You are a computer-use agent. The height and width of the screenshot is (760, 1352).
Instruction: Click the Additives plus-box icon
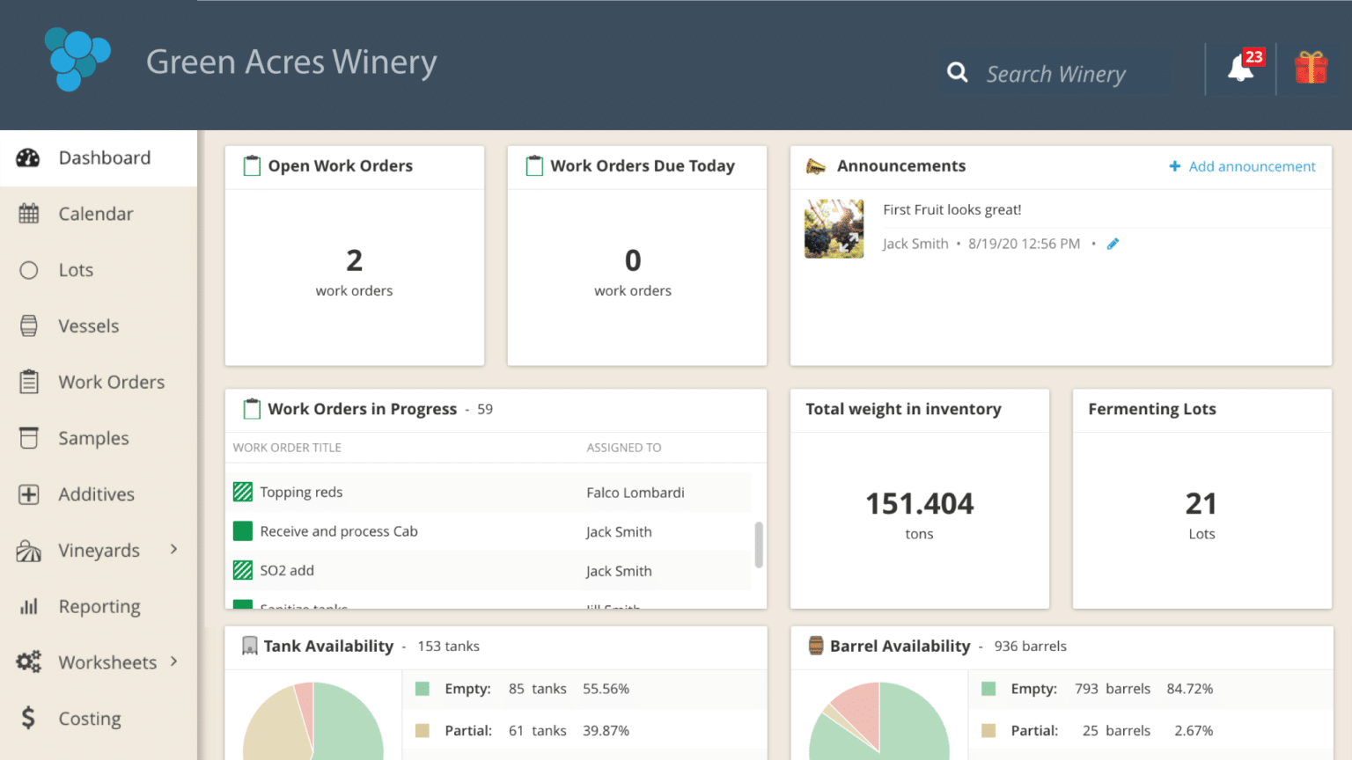(29, 494)
